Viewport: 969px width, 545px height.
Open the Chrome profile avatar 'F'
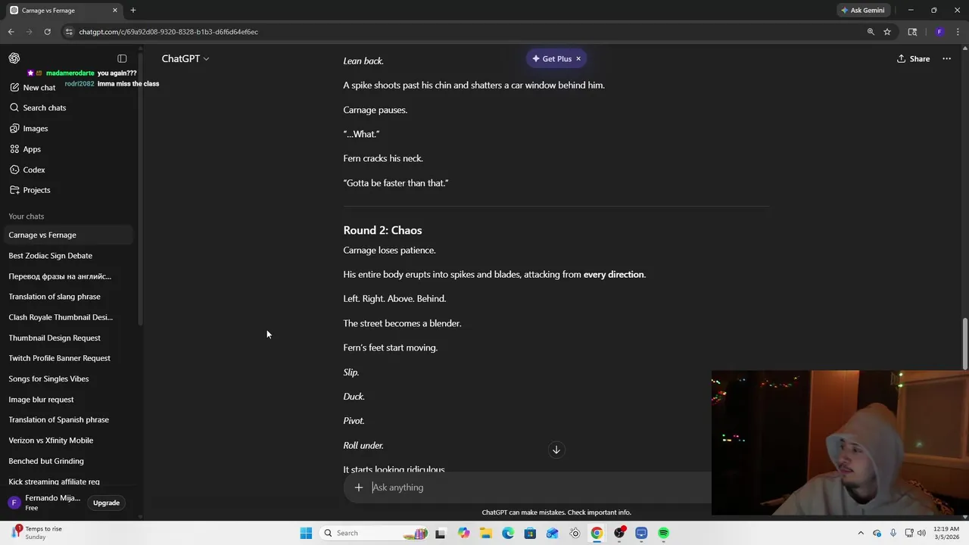(x=939, y=32)
